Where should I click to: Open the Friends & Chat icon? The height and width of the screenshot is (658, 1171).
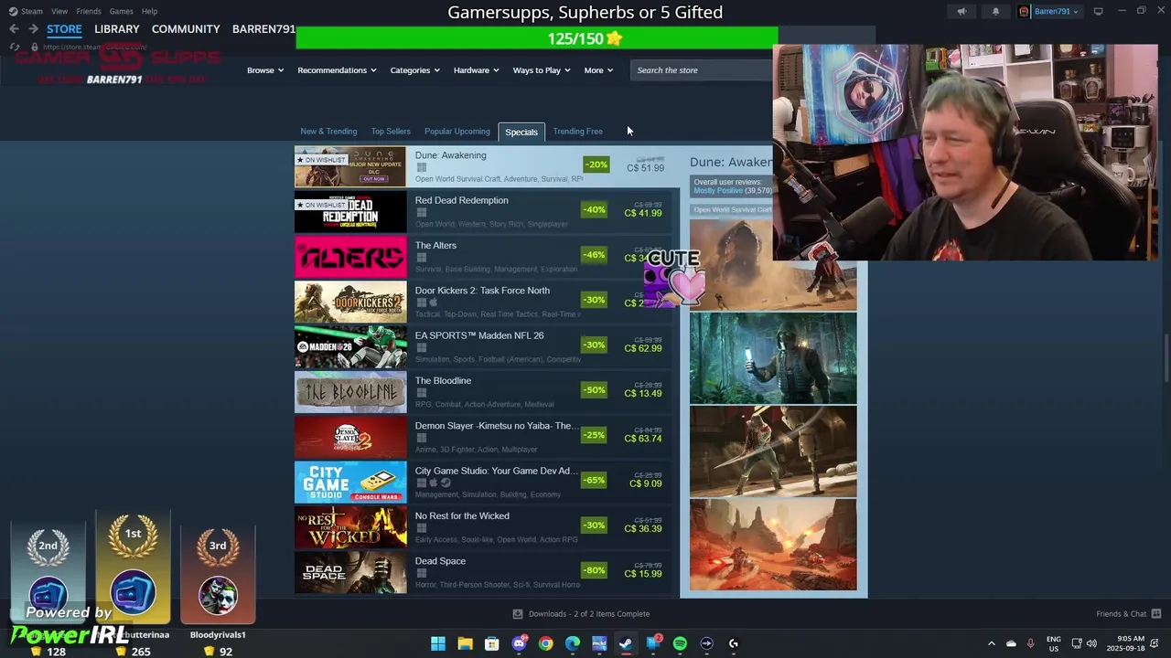click(x=1156, y=614)
